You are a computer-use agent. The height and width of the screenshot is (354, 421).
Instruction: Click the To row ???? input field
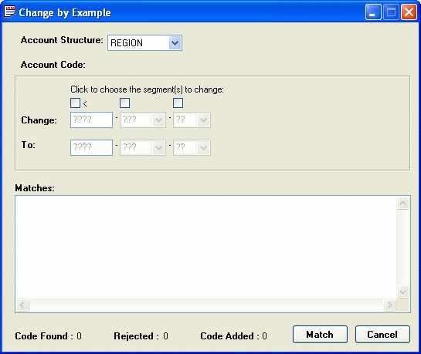coord(92,147)
